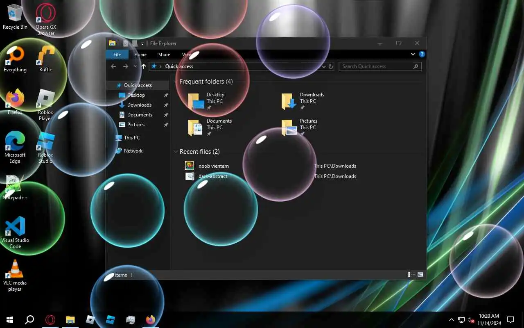
Task: Go back in File Explorer
Action: point(113,66)
